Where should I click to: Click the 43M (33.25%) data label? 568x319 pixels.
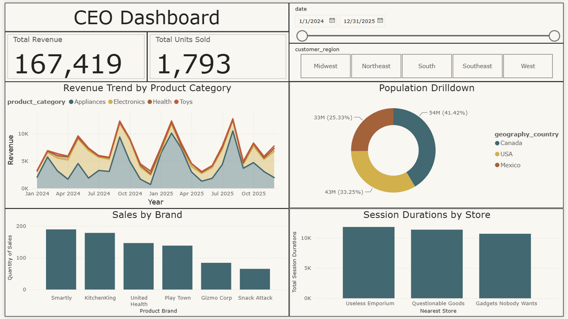coord(343,192)
